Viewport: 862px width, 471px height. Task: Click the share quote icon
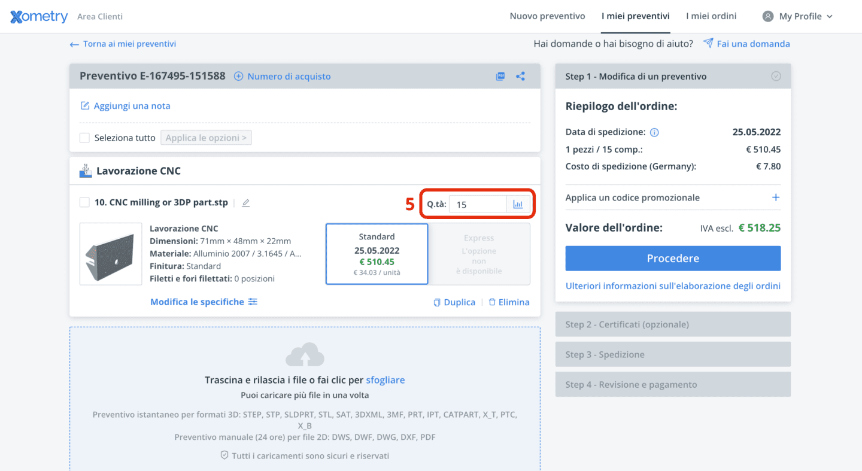(x=521, y=76)
